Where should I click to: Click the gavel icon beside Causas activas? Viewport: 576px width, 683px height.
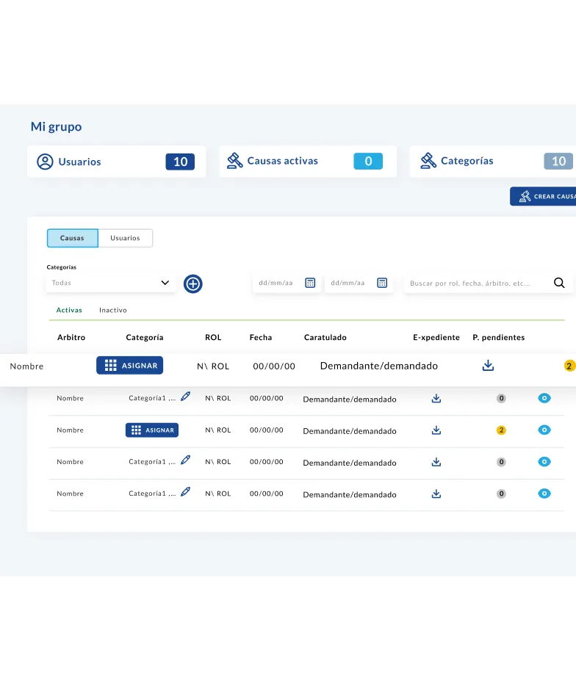pyautogui.click(x=235, y=161)
